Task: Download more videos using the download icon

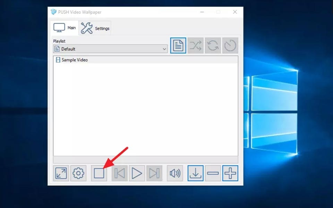Action: point(195,173)
